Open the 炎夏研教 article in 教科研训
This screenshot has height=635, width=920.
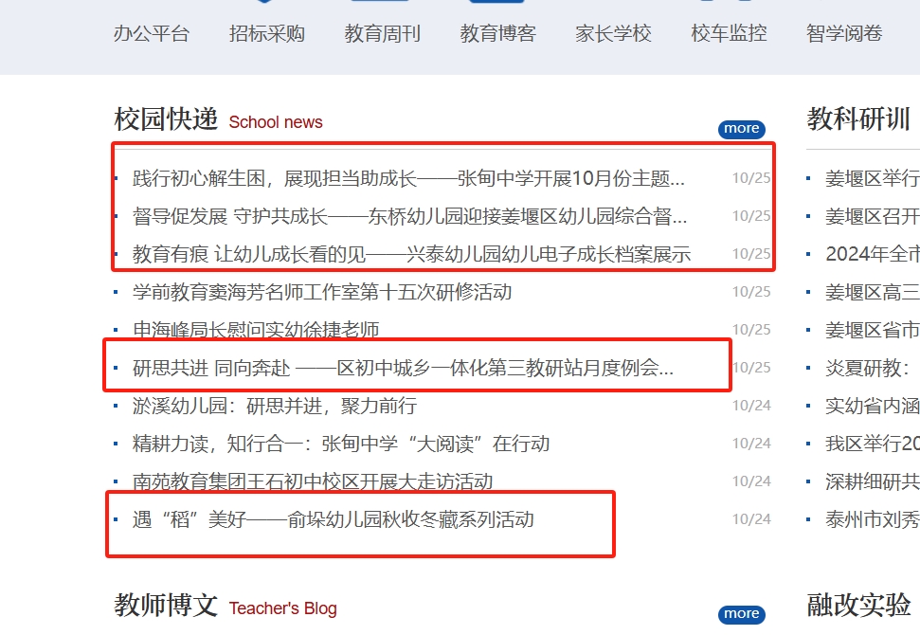(867, 368)
